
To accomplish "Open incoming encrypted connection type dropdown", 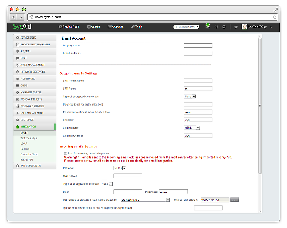I will [107, 184].
